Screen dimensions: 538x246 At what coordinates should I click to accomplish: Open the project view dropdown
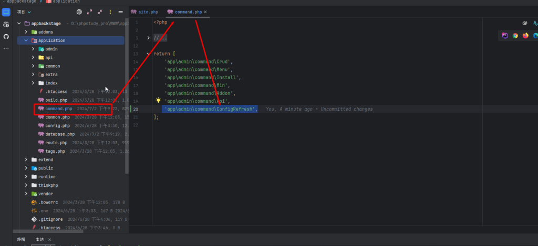point(24,12)
